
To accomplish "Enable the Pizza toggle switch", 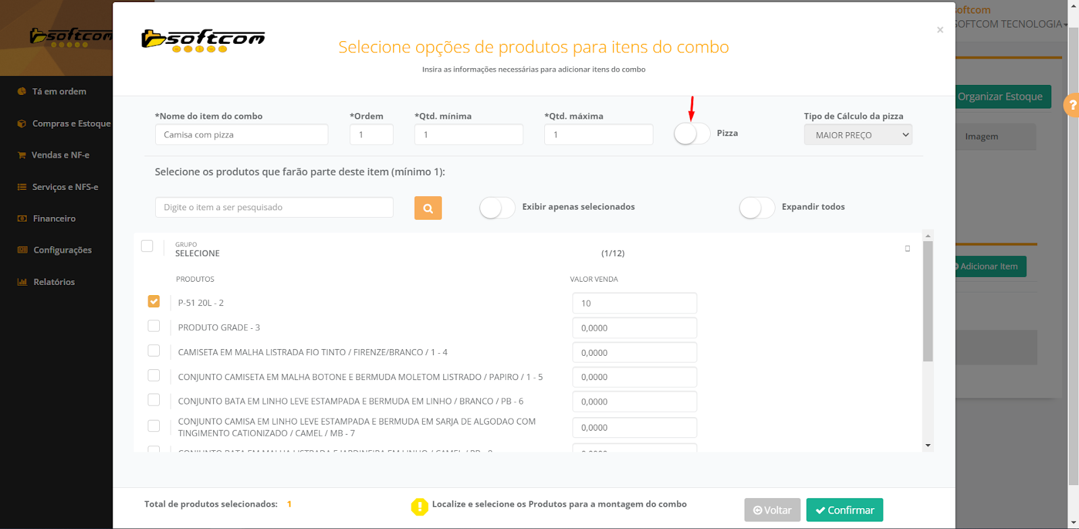I will click(692, 133).
